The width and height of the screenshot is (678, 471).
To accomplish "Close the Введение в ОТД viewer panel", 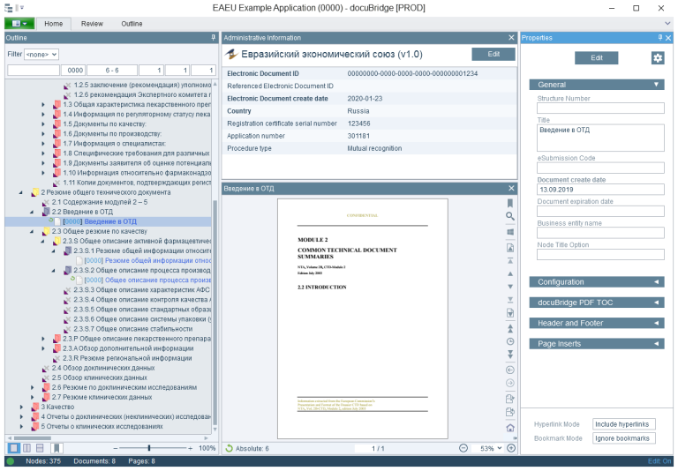I will coord(511,188).
